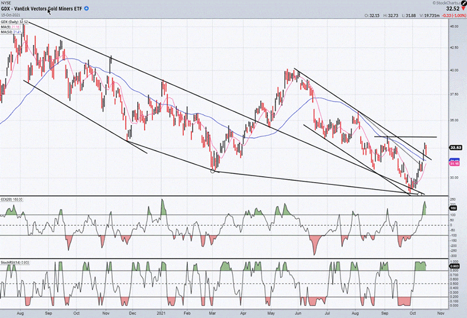Click the open value O: 32.15

[x=372, y=16]
